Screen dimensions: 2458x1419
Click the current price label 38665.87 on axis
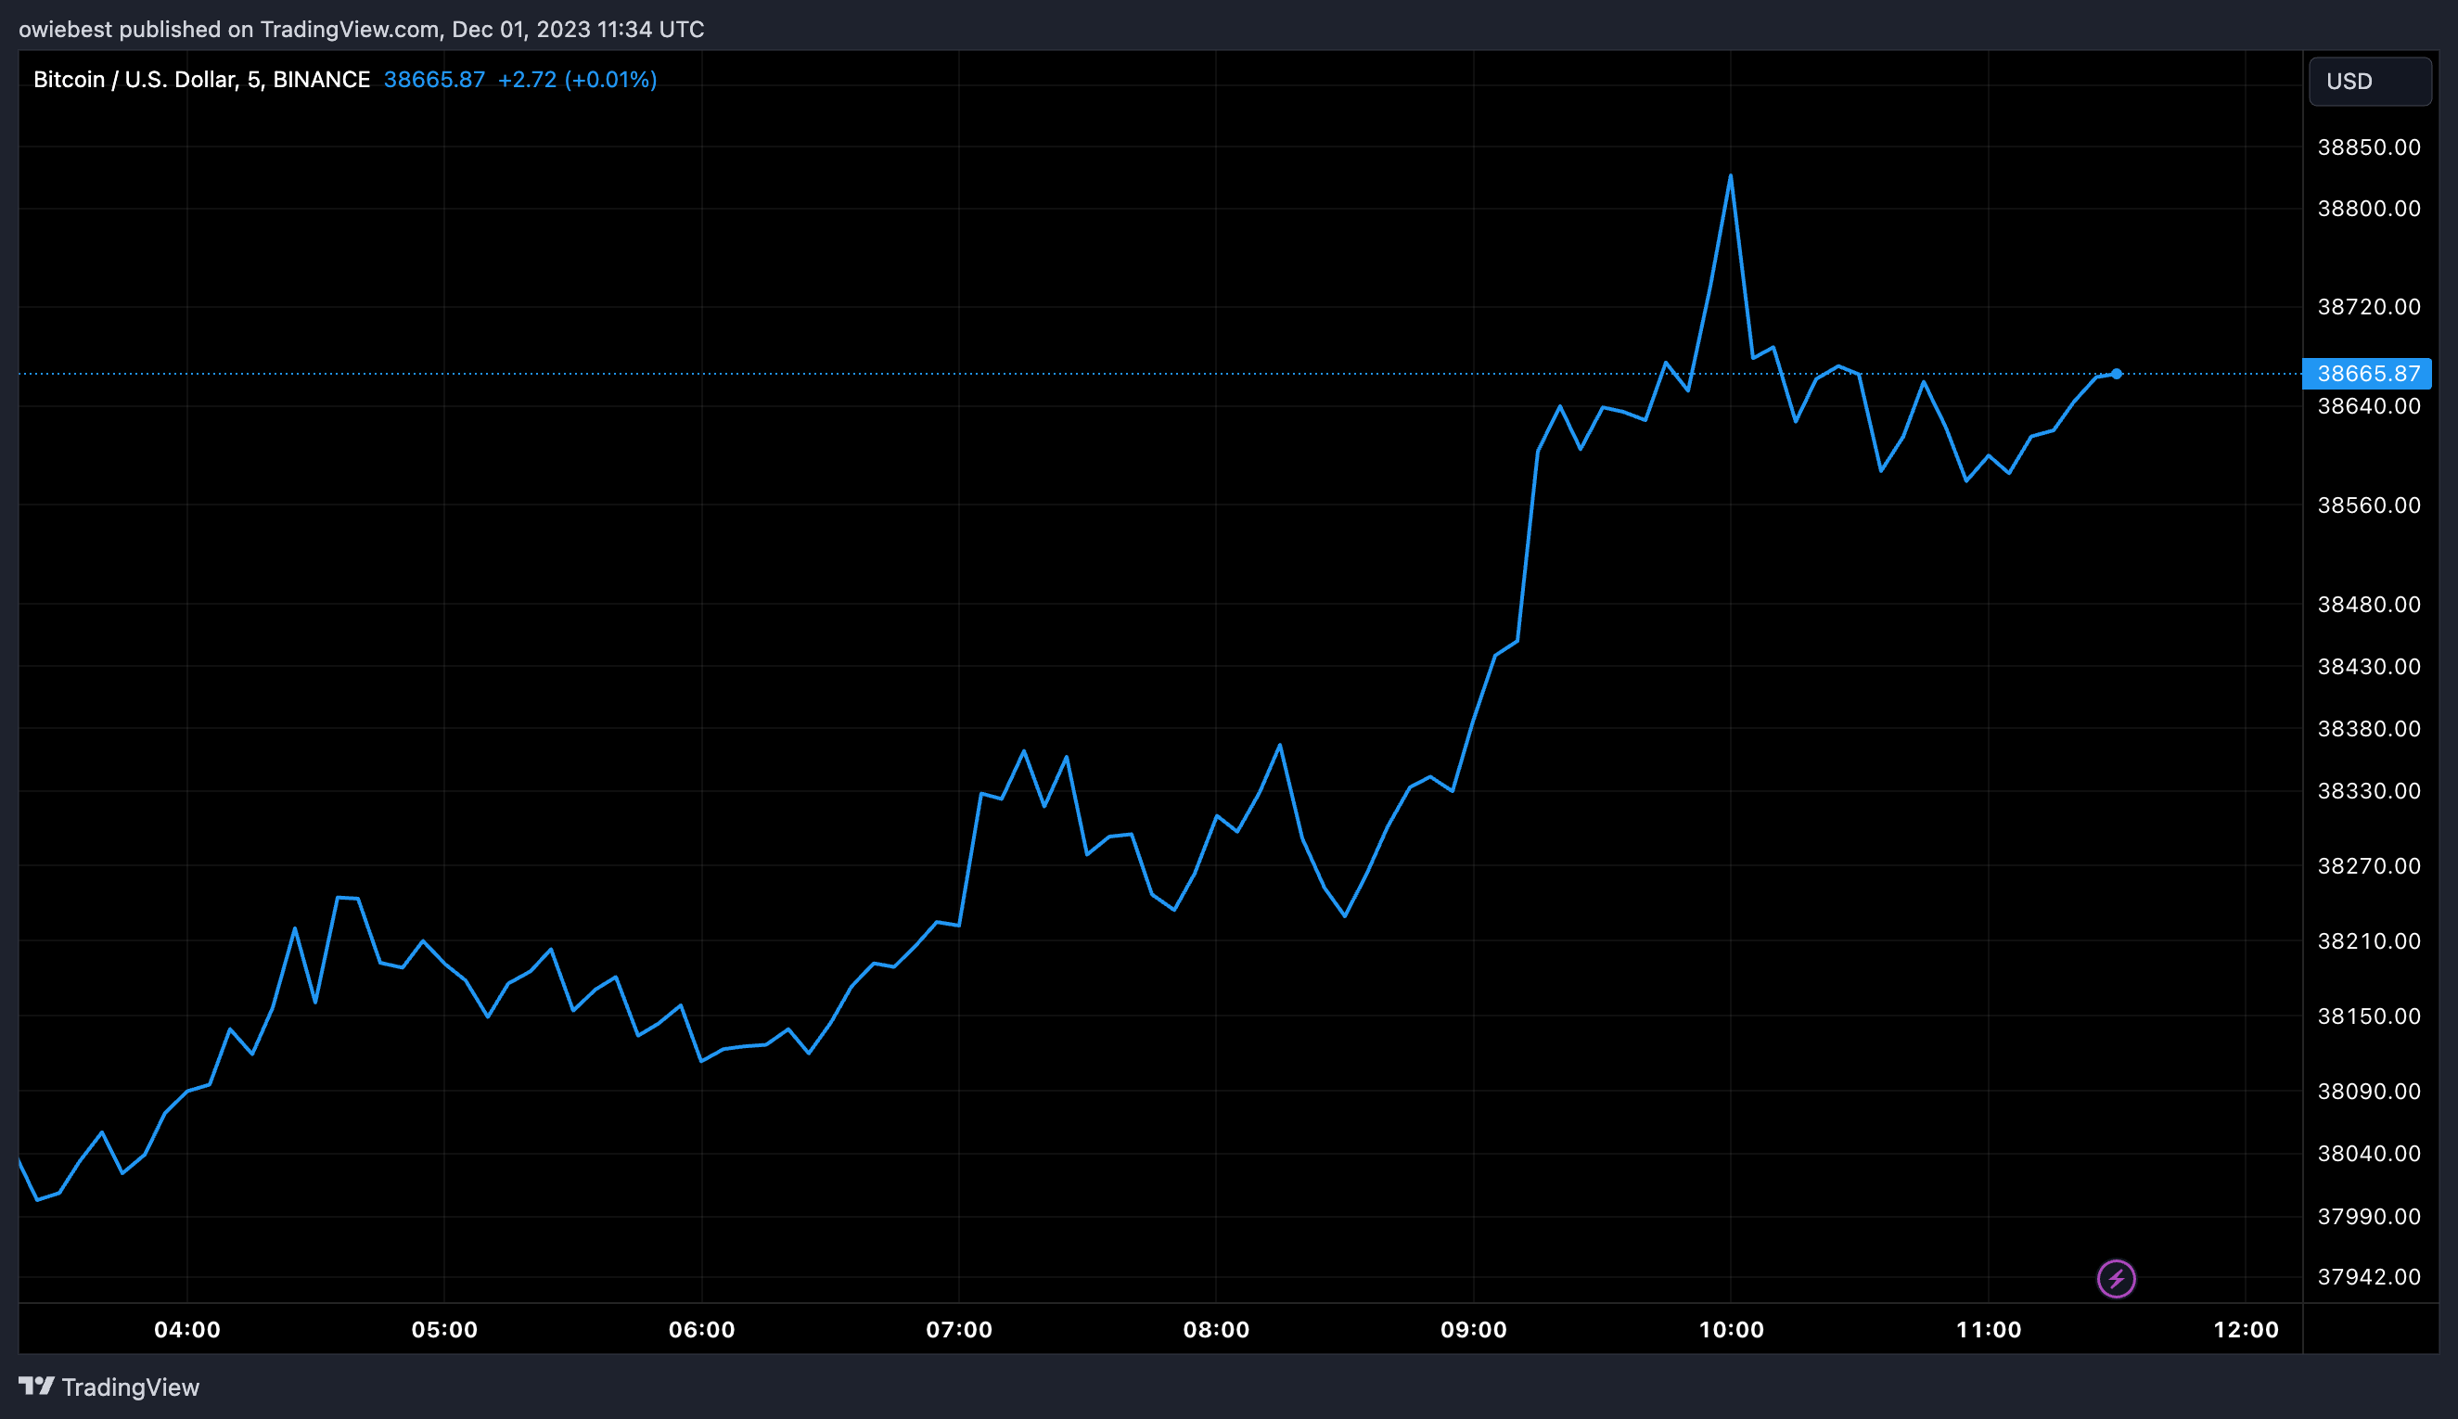pyautogui.click(x=2366, y=373)
